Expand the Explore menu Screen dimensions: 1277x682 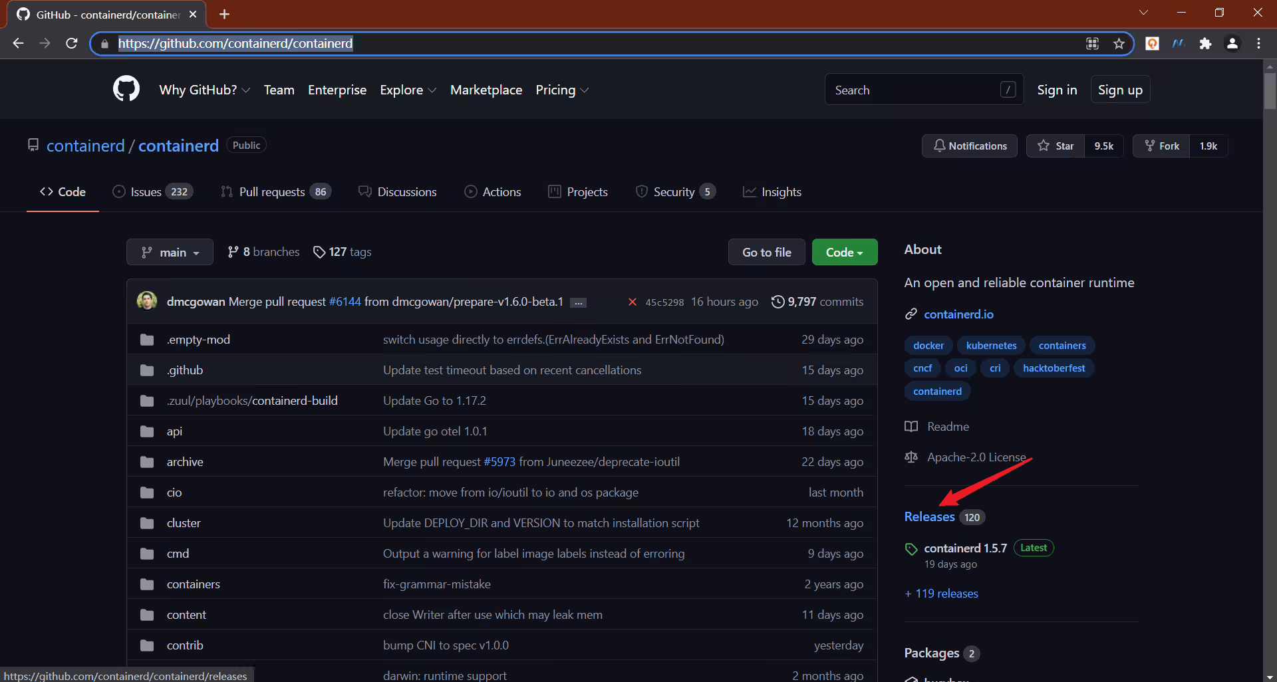[x=408, y=90]
